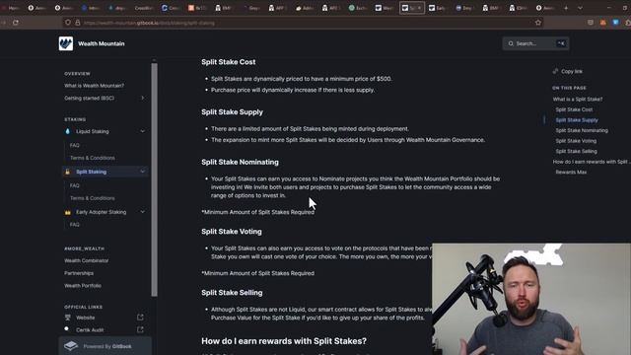The image size is (631, 355).
Task: Jump to 'What is a Split Stake?' anchor
Action: coord(578,99)
